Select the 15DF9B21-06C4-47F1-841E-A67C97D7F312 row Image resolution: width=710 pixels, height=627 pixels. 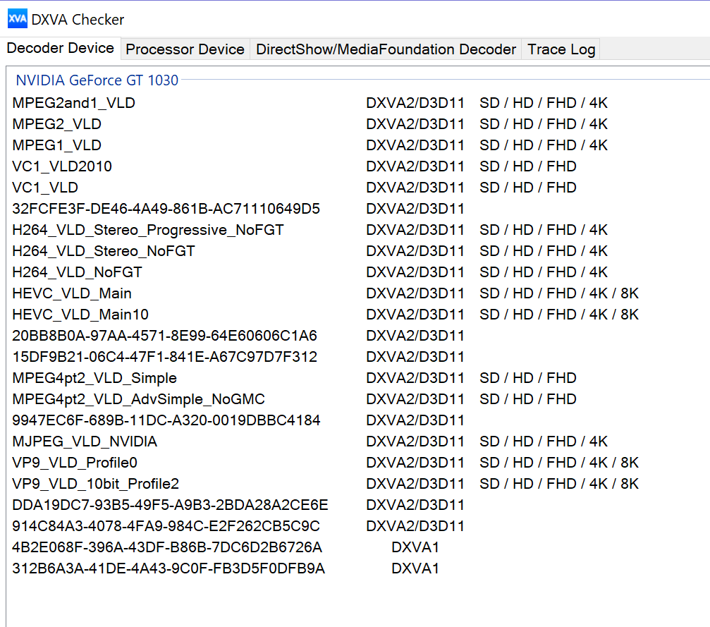357,357
